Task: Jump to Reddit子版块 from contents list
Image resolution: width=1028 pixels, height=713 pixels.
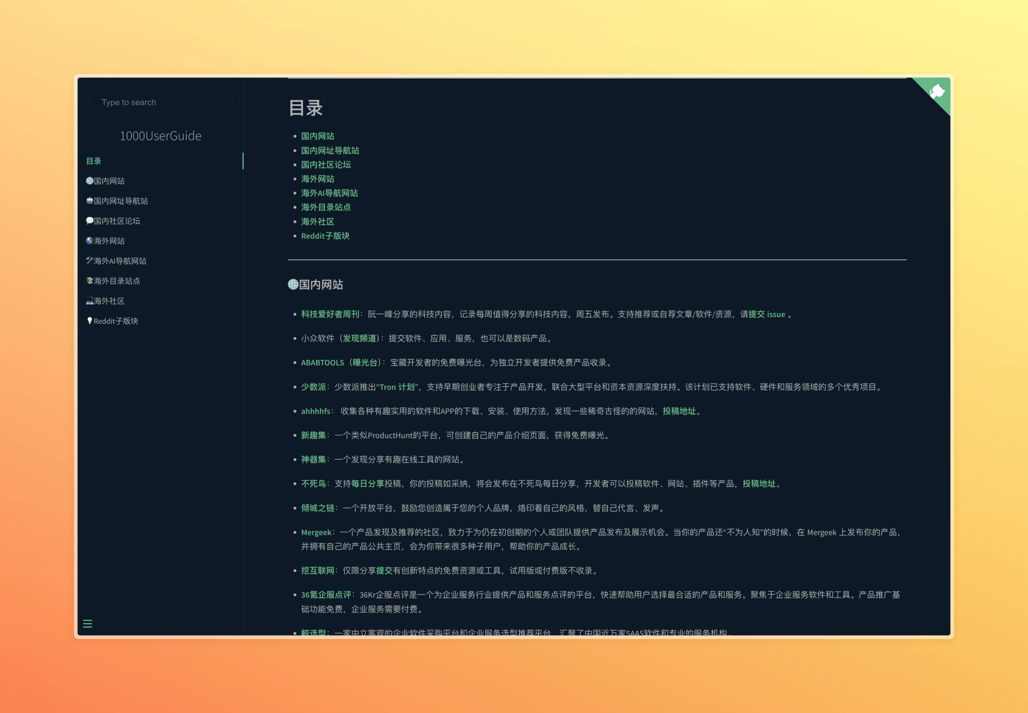Action: [x=325, y=236]
